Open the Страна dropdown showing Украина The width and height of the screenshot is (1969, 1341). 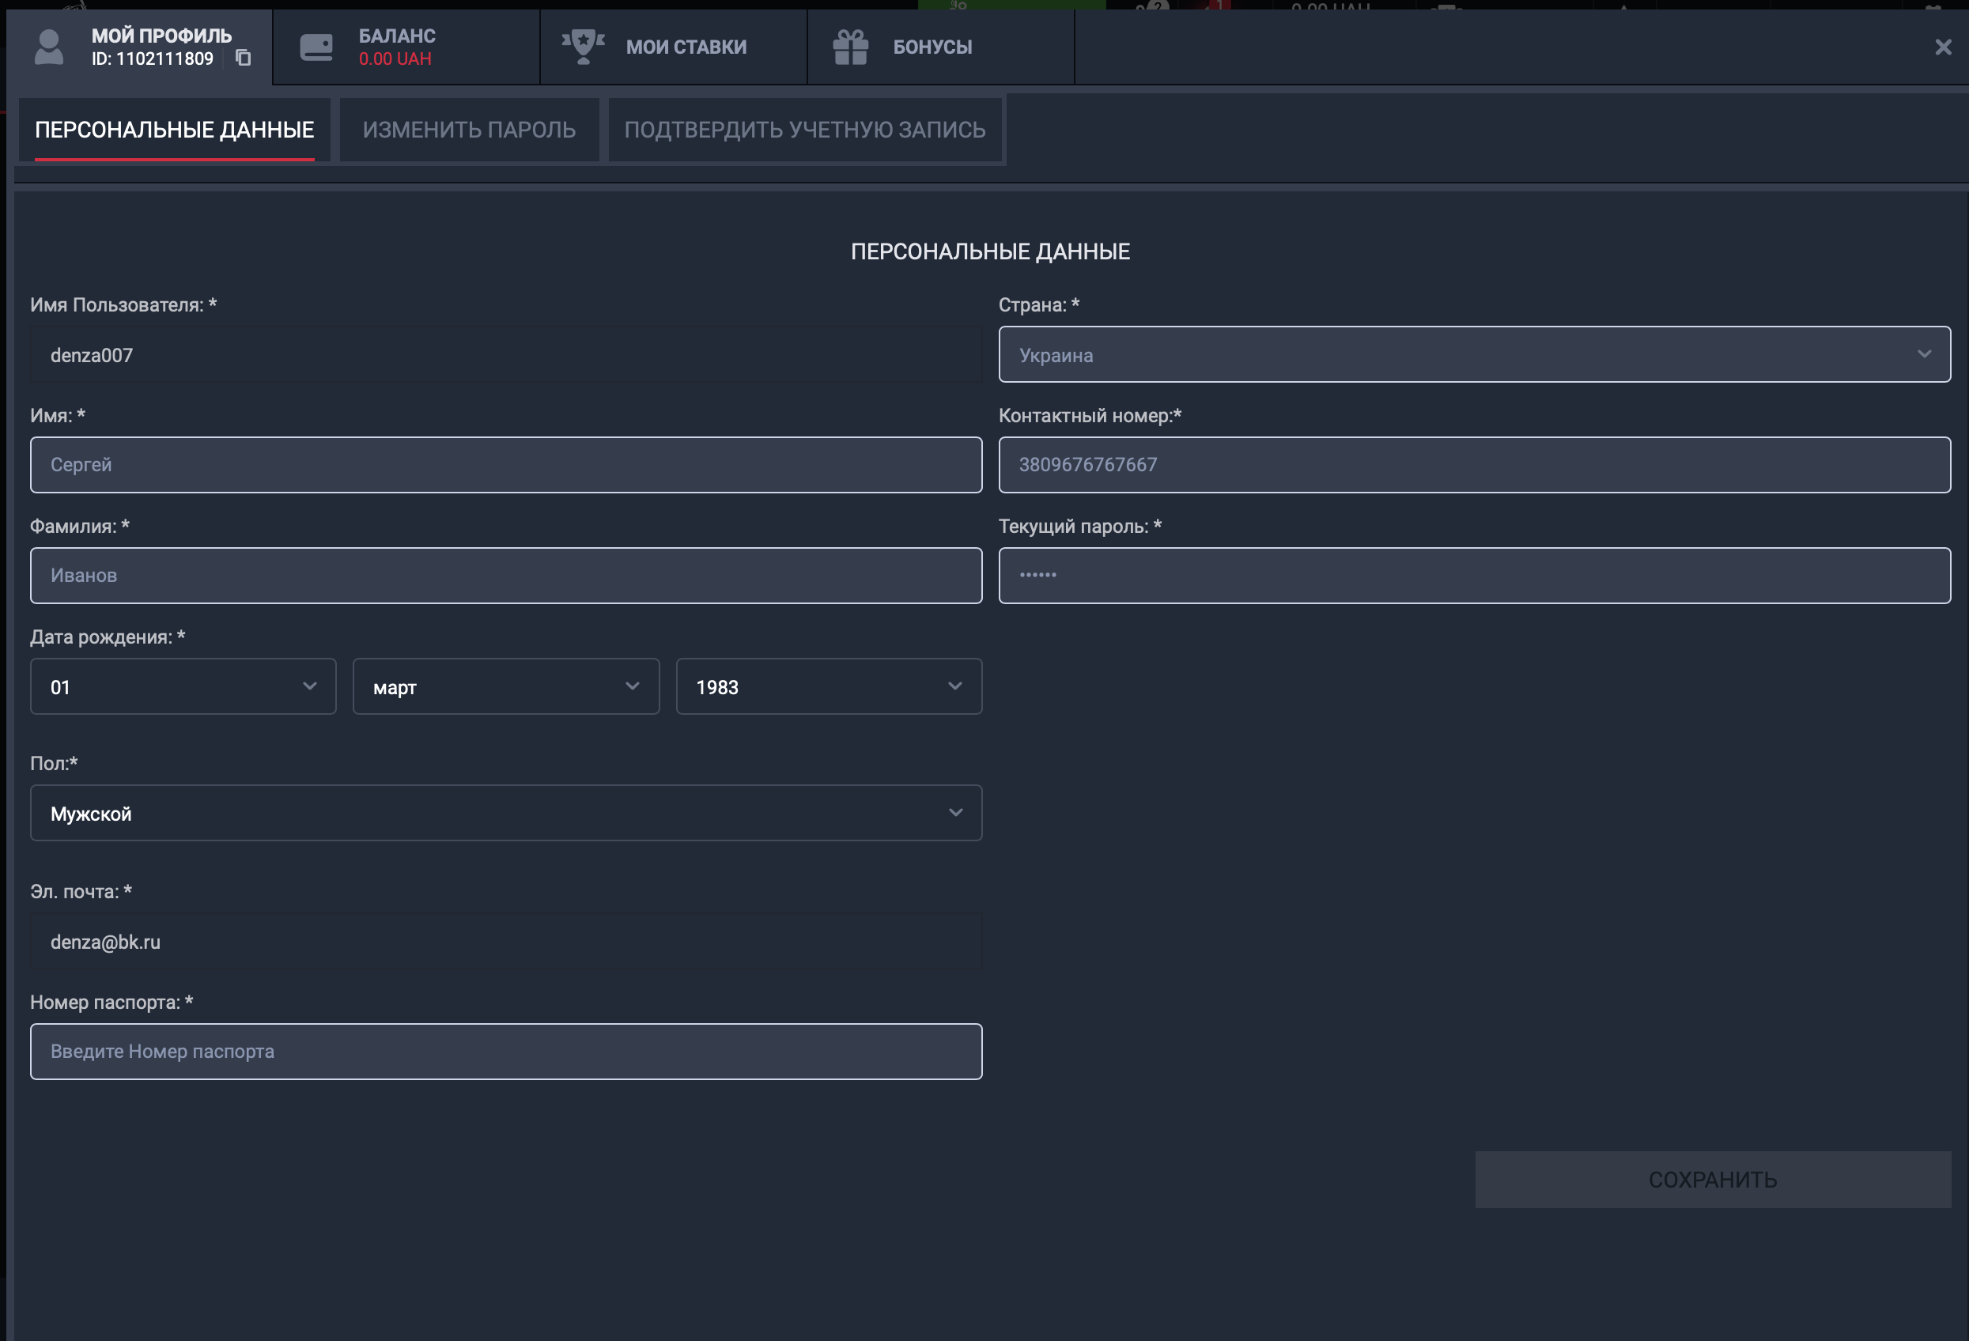1474,354
